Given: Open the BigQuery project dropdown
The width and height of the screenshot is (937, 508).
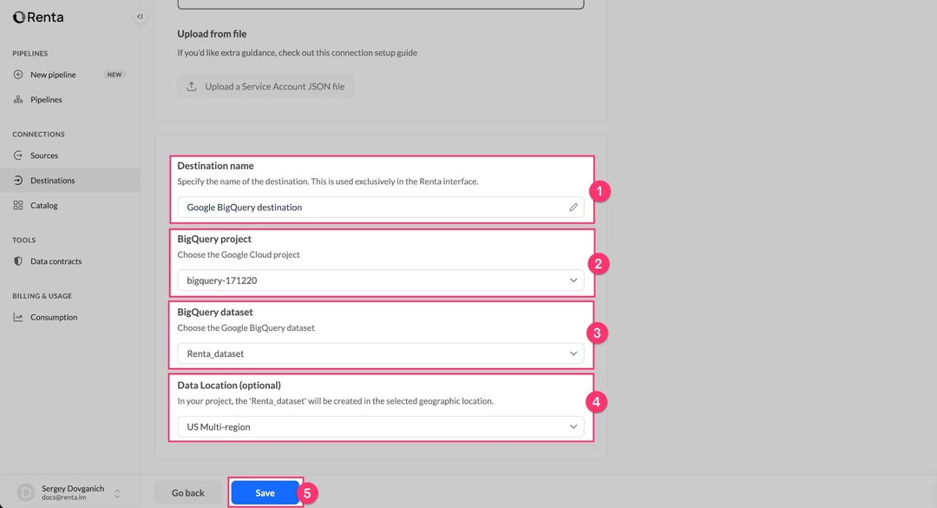Looking at the screenshot, I should tap(573, 280).
